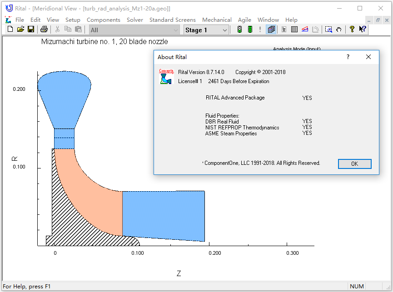Click the blue exit duct region right of rotor
Viewport: 393px width, 292px height.
pyautogui.click(x=164, y=215)
